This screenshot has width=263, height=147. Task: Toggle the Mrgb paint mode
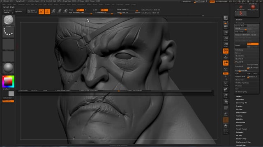pos(71,10)
